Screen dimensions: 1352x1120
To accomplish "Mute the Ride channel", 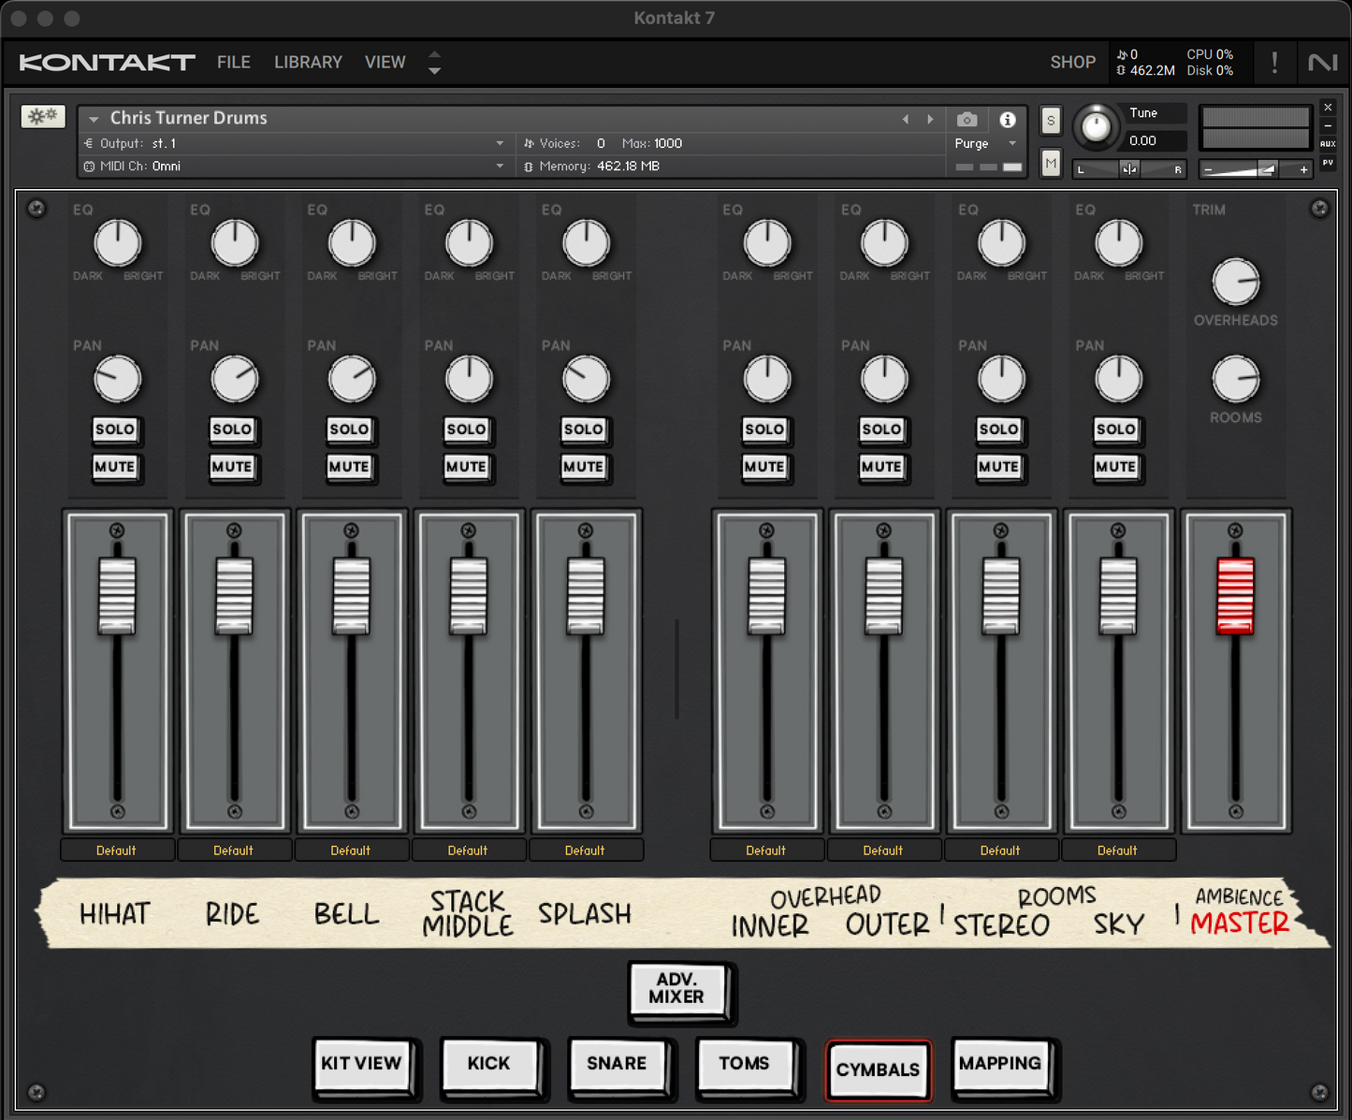I will coord(232,467).
